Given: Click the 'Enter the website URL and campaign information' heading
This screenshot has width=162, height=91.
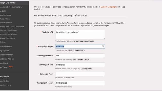Looking at the screenshot, I should tap(60, 15).
